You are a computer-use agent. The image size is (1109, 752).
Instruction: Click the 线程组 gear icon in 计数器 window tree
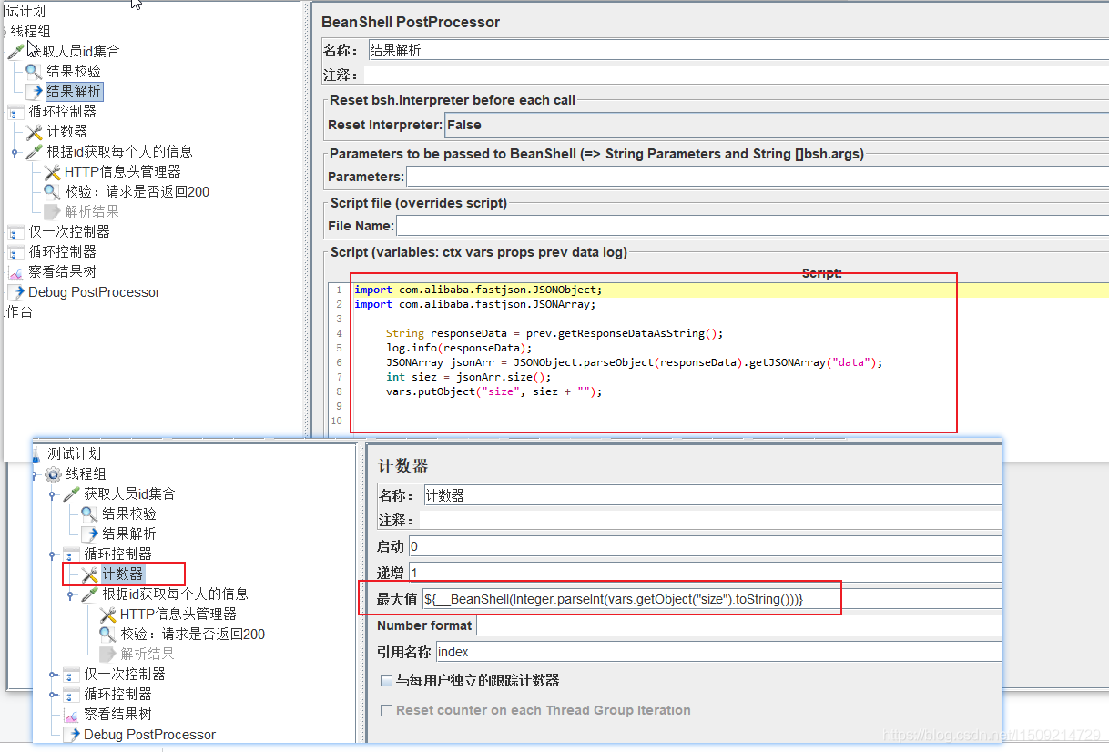pyautogui.click(x=54, y=473)
